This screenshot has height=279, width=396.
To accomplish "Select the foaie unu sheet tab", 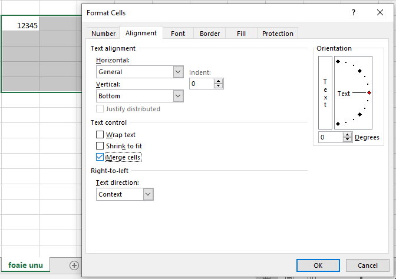I will 25,265.
